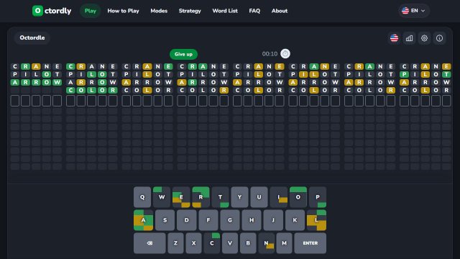Open the How to Play page
460x259 pixels.
[123, 11]
